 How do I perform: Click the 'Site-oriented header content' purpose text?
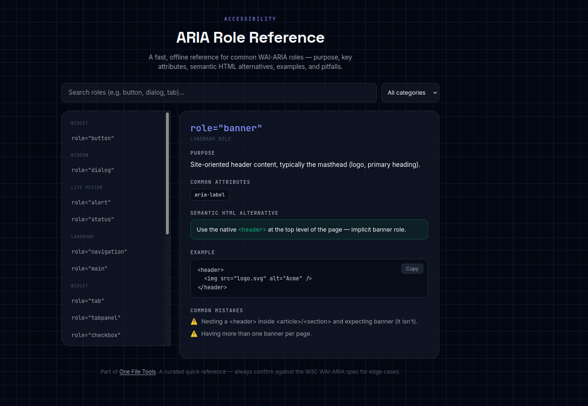click(305, 165)
